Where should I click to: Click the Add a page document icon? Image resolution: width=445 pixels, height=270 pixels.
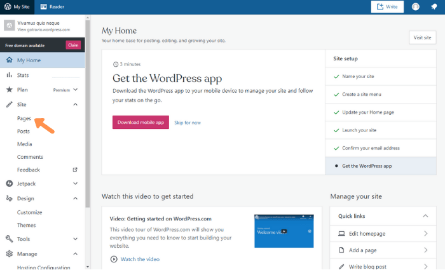tap(341, 250)
